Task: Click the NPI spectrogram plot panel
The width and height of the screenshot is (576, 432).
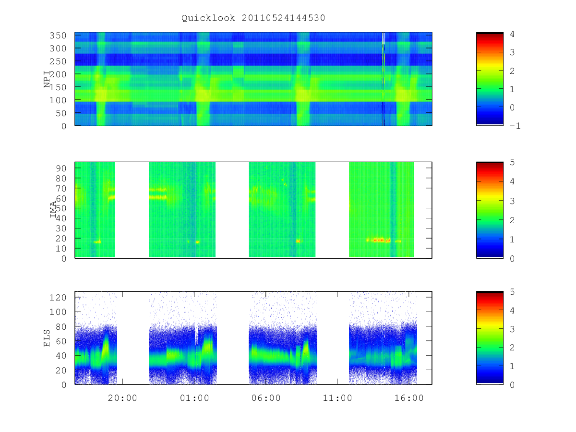Action: click(x=253, y=79)
